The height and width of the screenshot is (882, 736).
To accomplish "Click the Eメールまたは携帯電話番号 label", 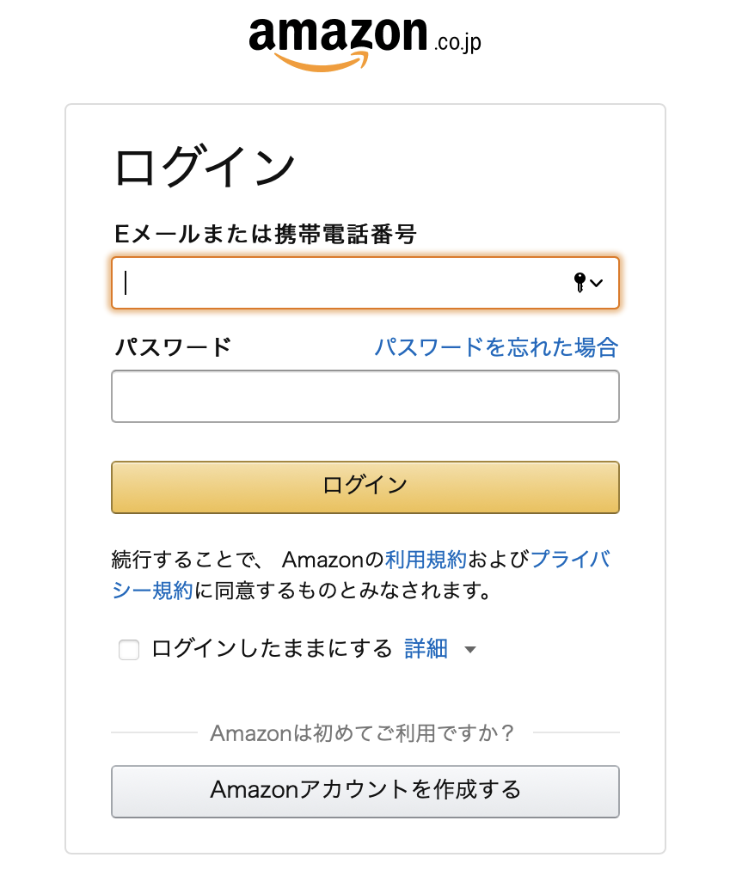I will coord(265,233).
